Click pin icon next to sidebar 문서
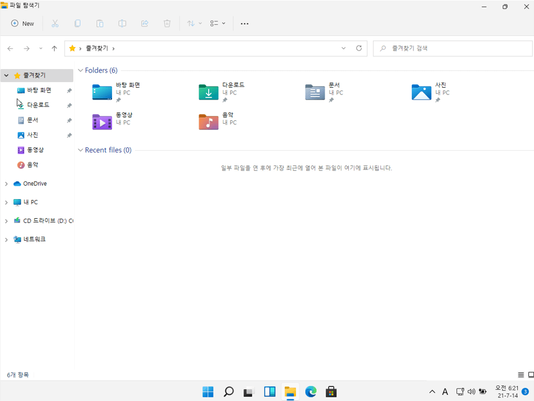The image size is (534, 401). 69,120
